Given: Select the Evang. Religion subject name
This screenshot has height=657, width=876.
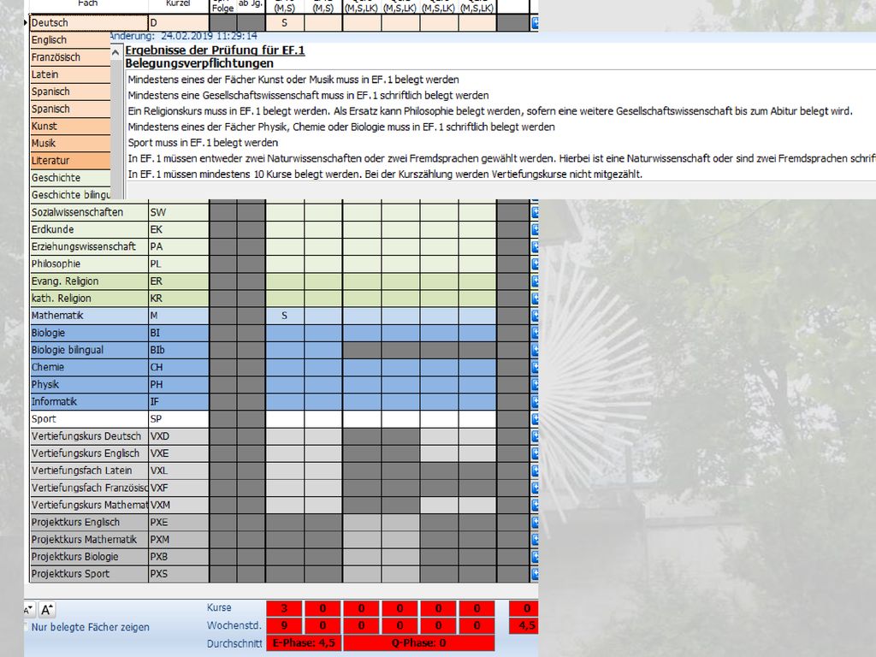Looking at the screenshot, I should coord(89,281).
